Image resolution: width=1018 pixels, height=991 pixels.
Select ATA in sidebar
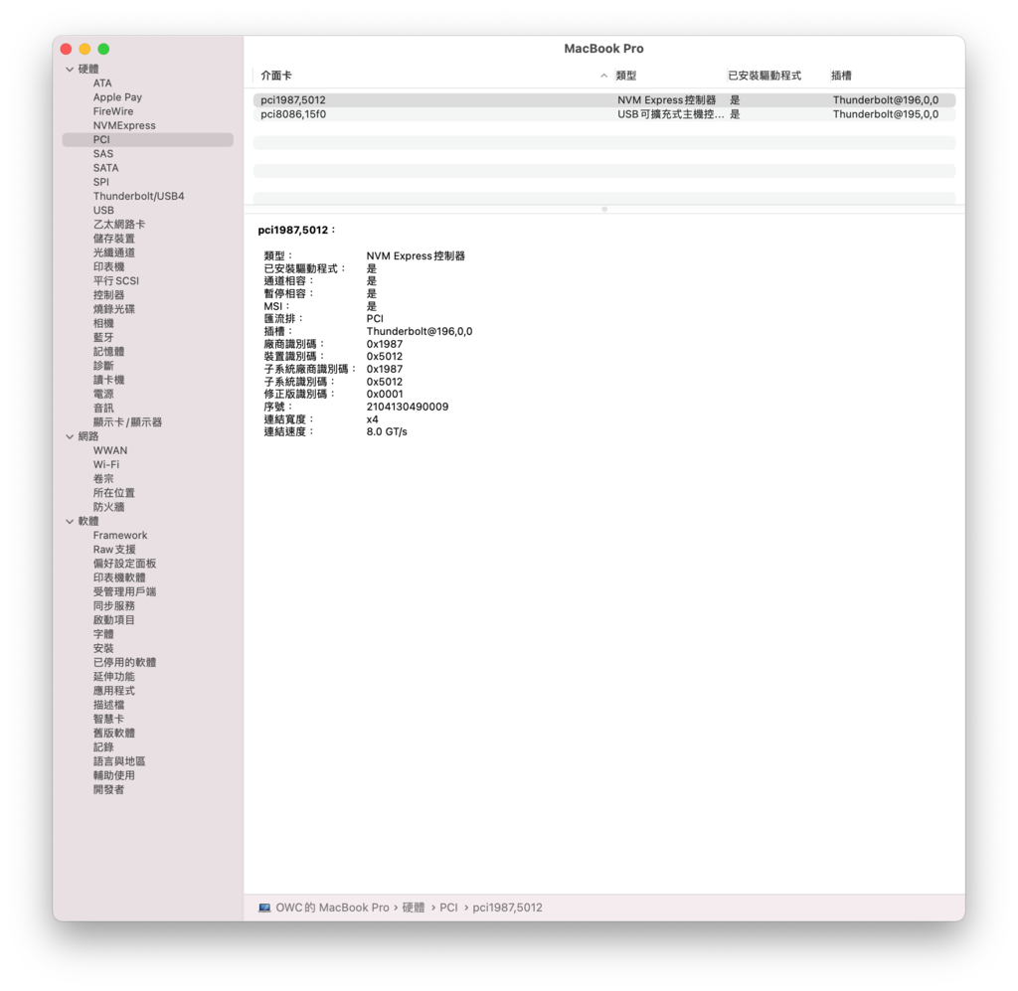[x=102, y=83]
